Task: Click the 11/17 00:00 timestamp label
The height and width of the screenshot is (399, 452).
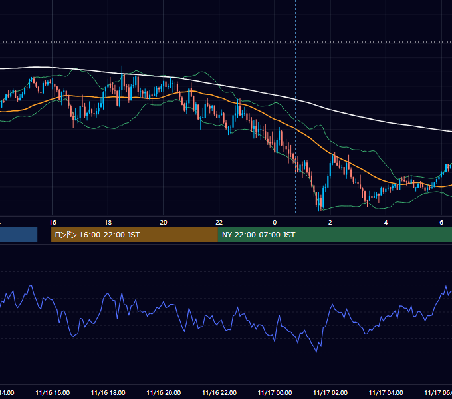Action: click(x=275, y=393)
